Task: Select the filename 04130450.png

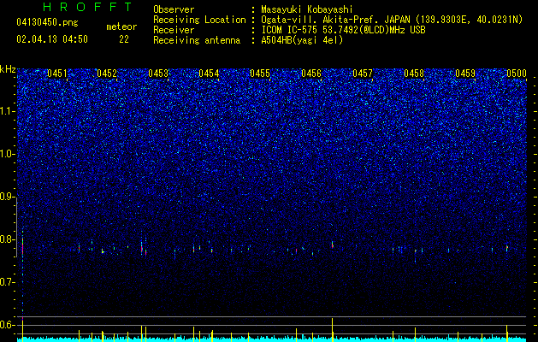Action: [x=47, y=23]
